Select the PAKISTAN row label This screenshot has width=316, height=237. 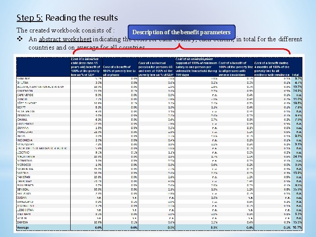point(24,177)
